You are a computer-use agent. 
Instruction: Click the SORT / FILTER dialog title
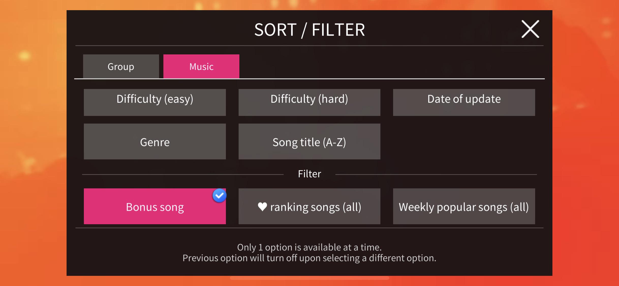(309, 29)
